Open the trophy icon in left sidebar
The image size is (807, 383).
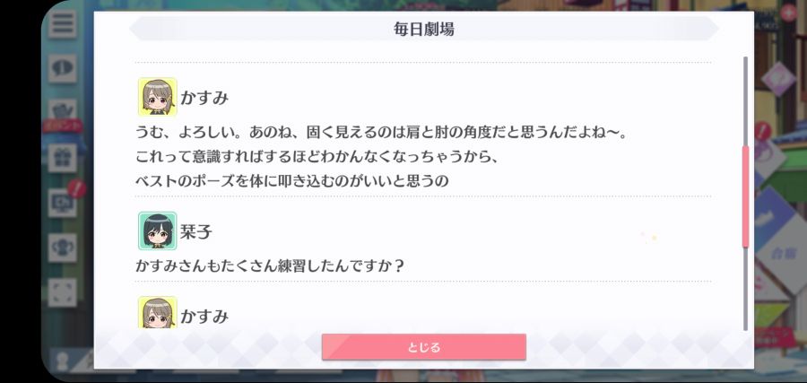click(63, 248)
